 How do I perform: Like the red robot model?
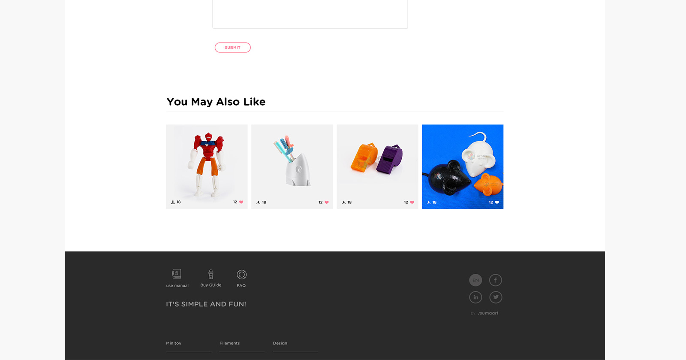241,202
